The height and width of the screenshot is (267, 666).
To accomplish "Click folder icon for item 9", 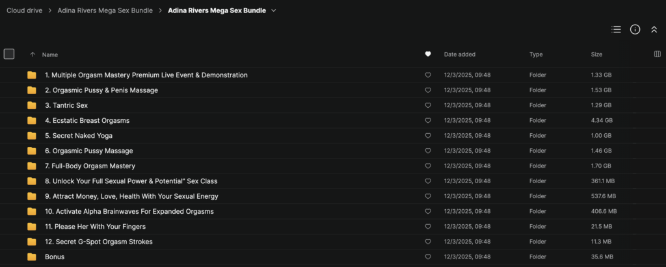I will pyautogui.click(x=31, y=196).
